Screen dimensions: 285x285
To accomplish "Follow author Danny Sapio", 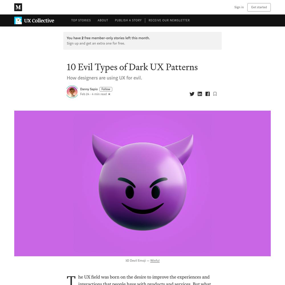I will pyautogui.click(x=106, y=89).
